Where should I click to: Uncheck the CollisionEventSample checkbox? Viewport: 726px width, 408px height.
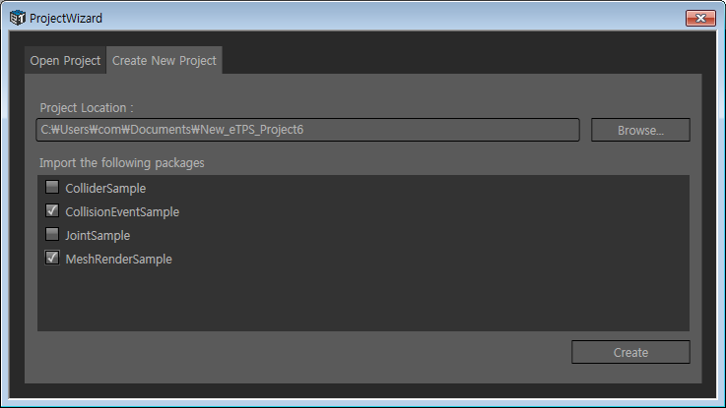coord(52,211)
